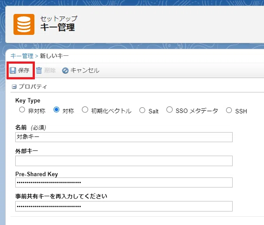Collapse the プロパティ section
The width and height of the screenshot is (264, 225).
pyautogui.click(x=14, y=87)
